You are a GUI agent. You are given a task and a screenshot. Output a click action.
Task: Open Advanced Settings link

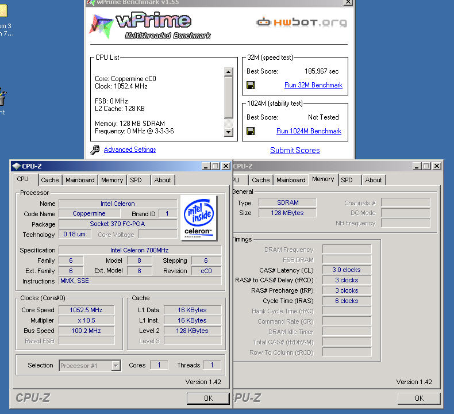click(130, 149)
